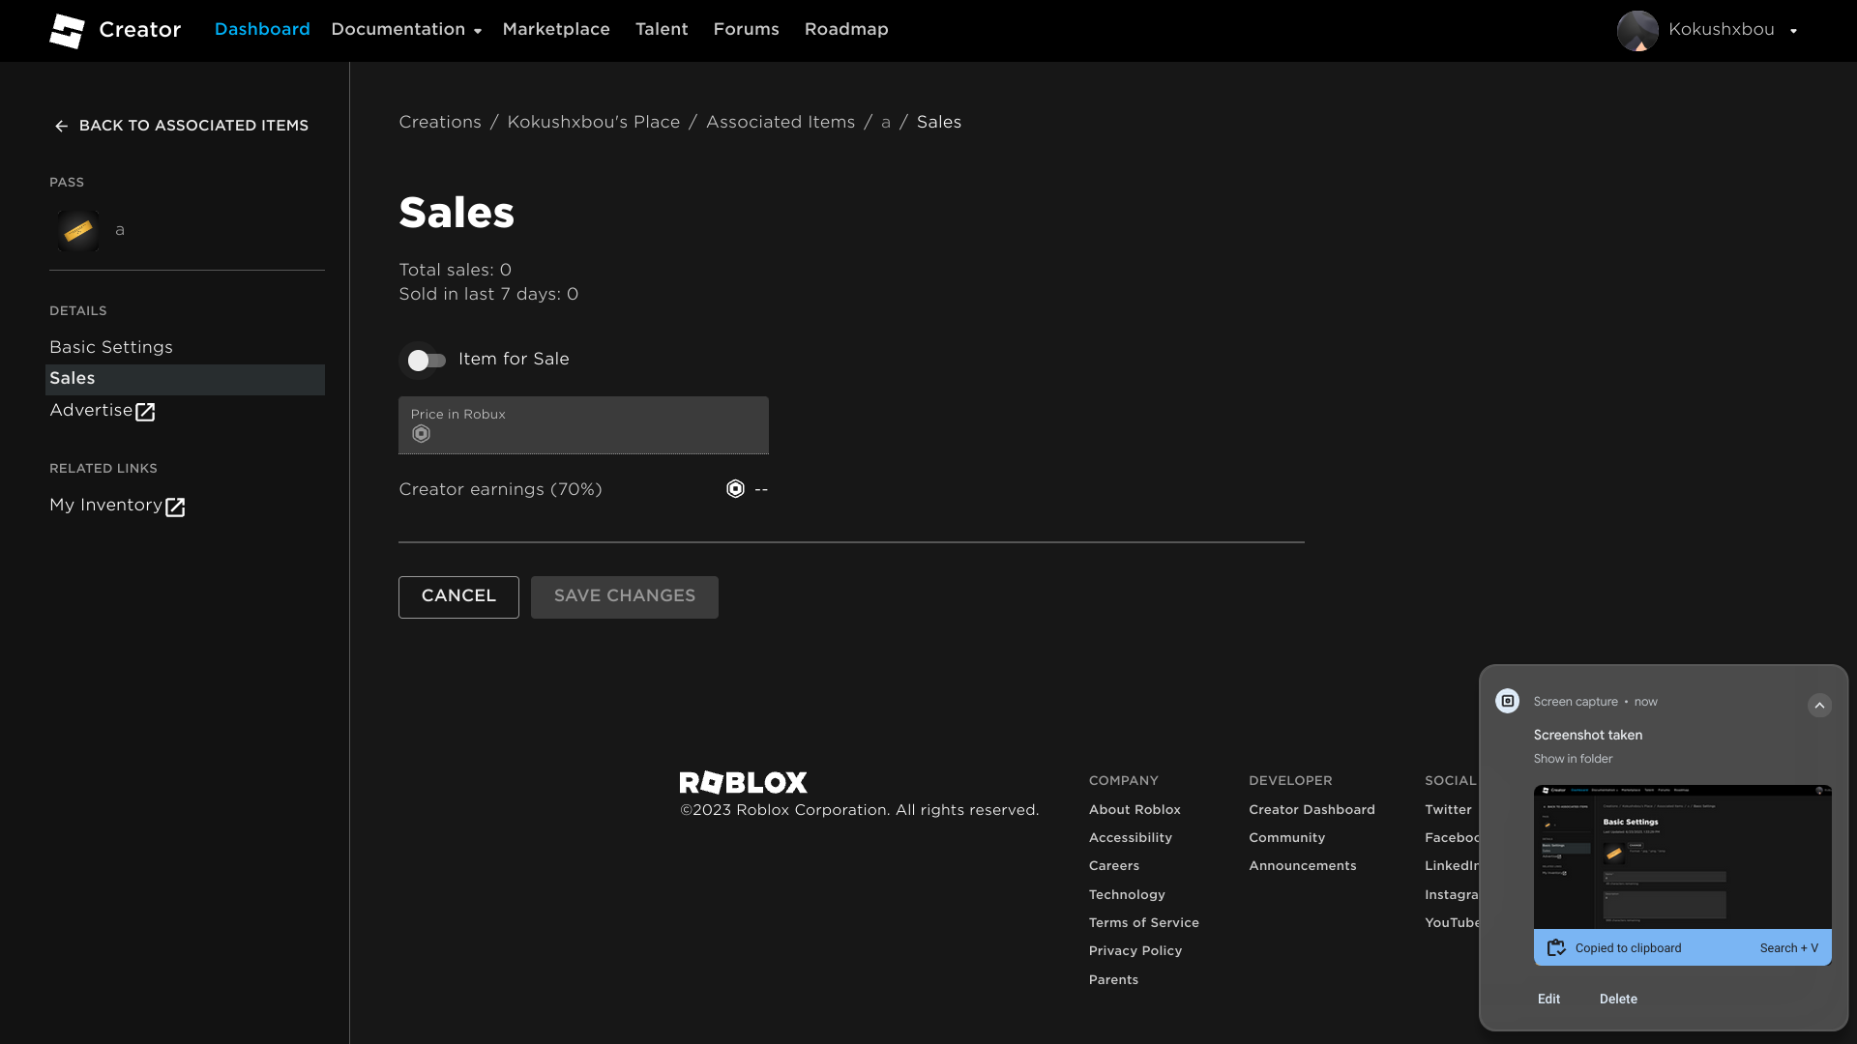Click the back arrow beside Associated Items
1857x1044 pixels.
61,127
